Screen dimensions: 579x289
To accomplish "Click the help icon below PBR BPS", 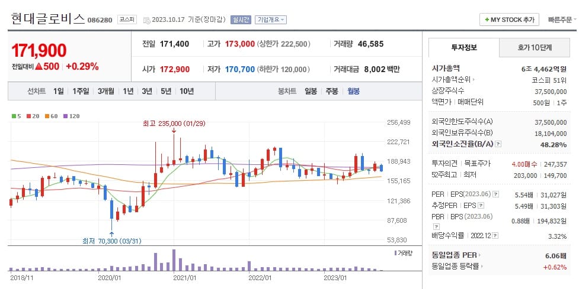I will pyautogui.click(x=436, y=226).
